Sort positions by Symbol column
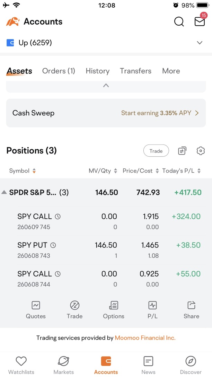Image resolution: width=212 pixels, height=377 pixels. point(23,171)
